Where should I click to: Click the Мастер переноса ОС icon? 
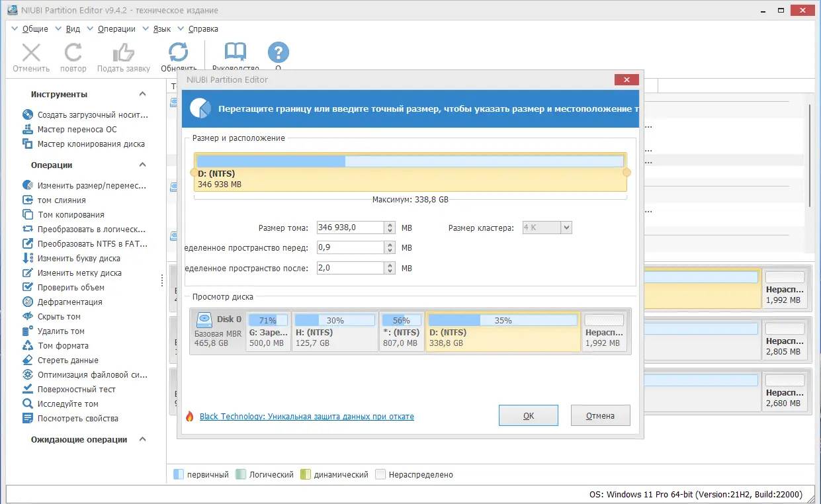pos(28,130)
